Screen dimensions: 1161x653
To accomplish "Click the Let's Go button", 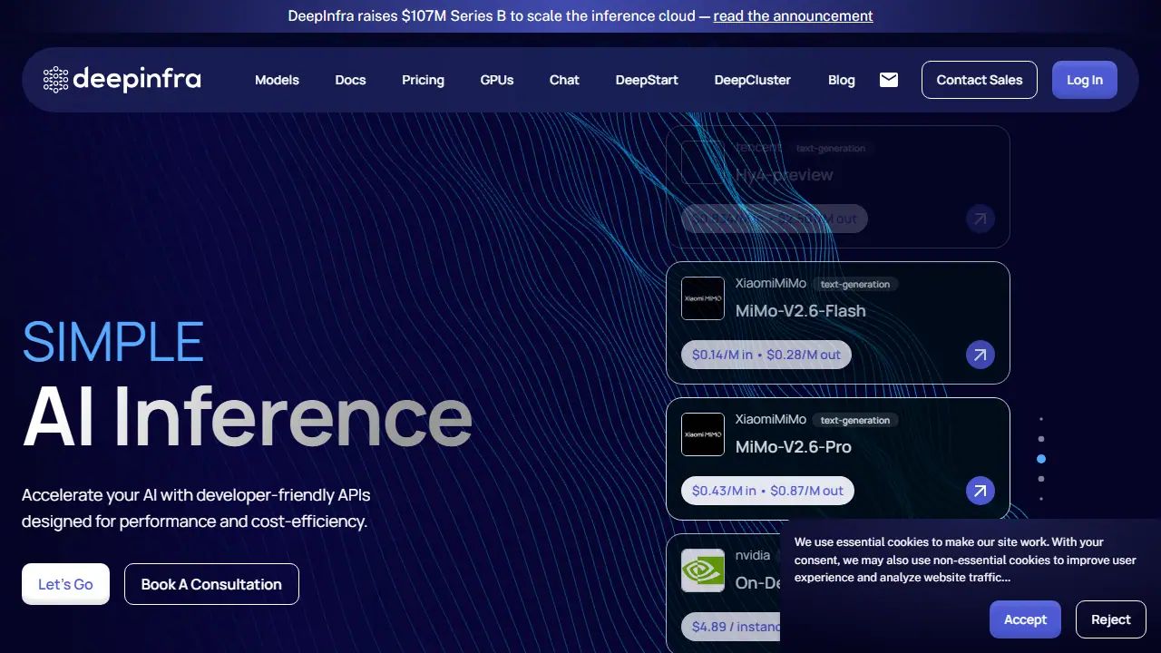I will click(65, 584).
